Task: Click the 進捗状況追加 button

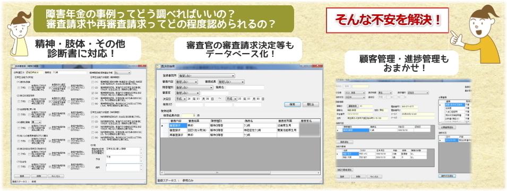Action: pyautogui.click(x=447, y=176)
